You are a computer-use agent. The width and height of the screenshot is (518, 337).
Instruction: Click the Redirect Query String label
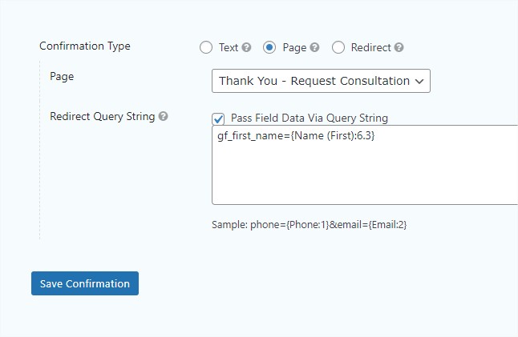point(103,116)
